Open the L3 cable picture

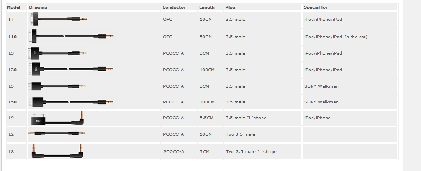[57, 53]
